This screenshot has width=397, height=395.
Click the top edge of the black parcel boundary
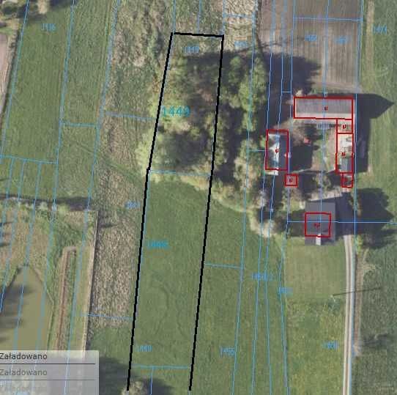click(x=198, y=34)
